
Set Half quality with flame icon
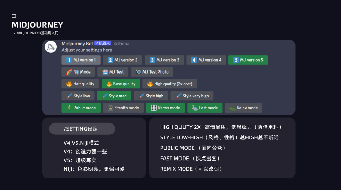80,84
